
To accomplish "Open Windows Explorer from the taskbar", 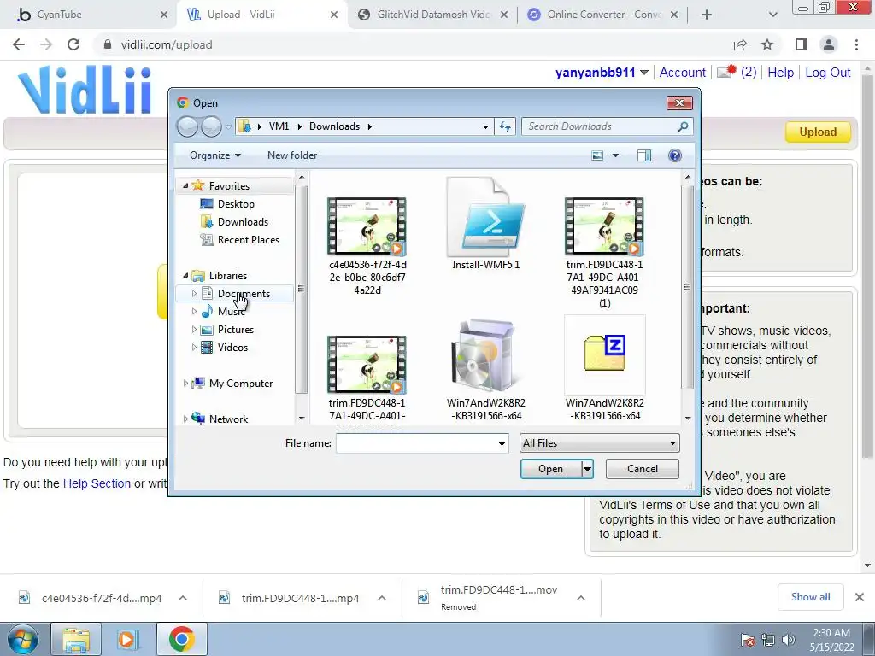I will (x=76, y=639).
